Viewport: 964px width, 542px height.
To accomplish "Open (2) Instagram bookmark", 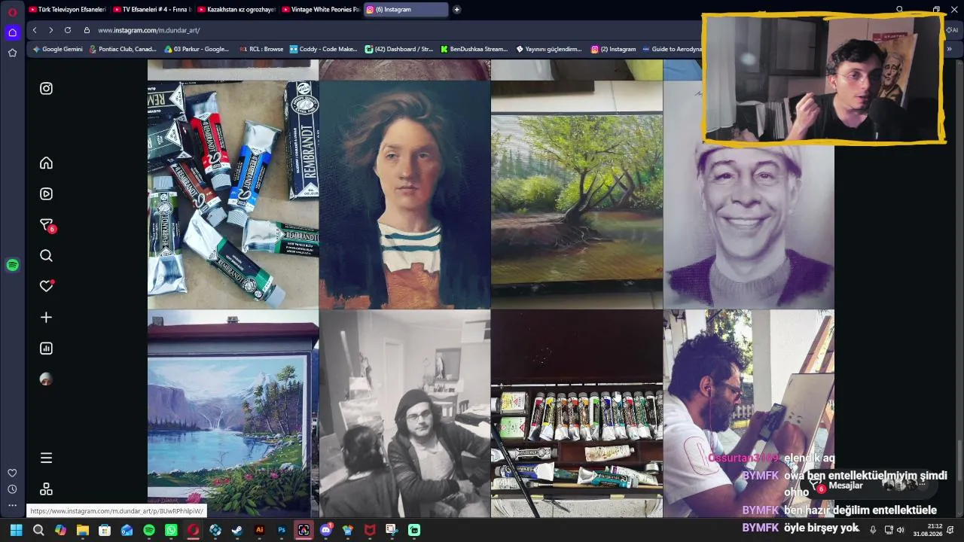I will tap(614, 49).
